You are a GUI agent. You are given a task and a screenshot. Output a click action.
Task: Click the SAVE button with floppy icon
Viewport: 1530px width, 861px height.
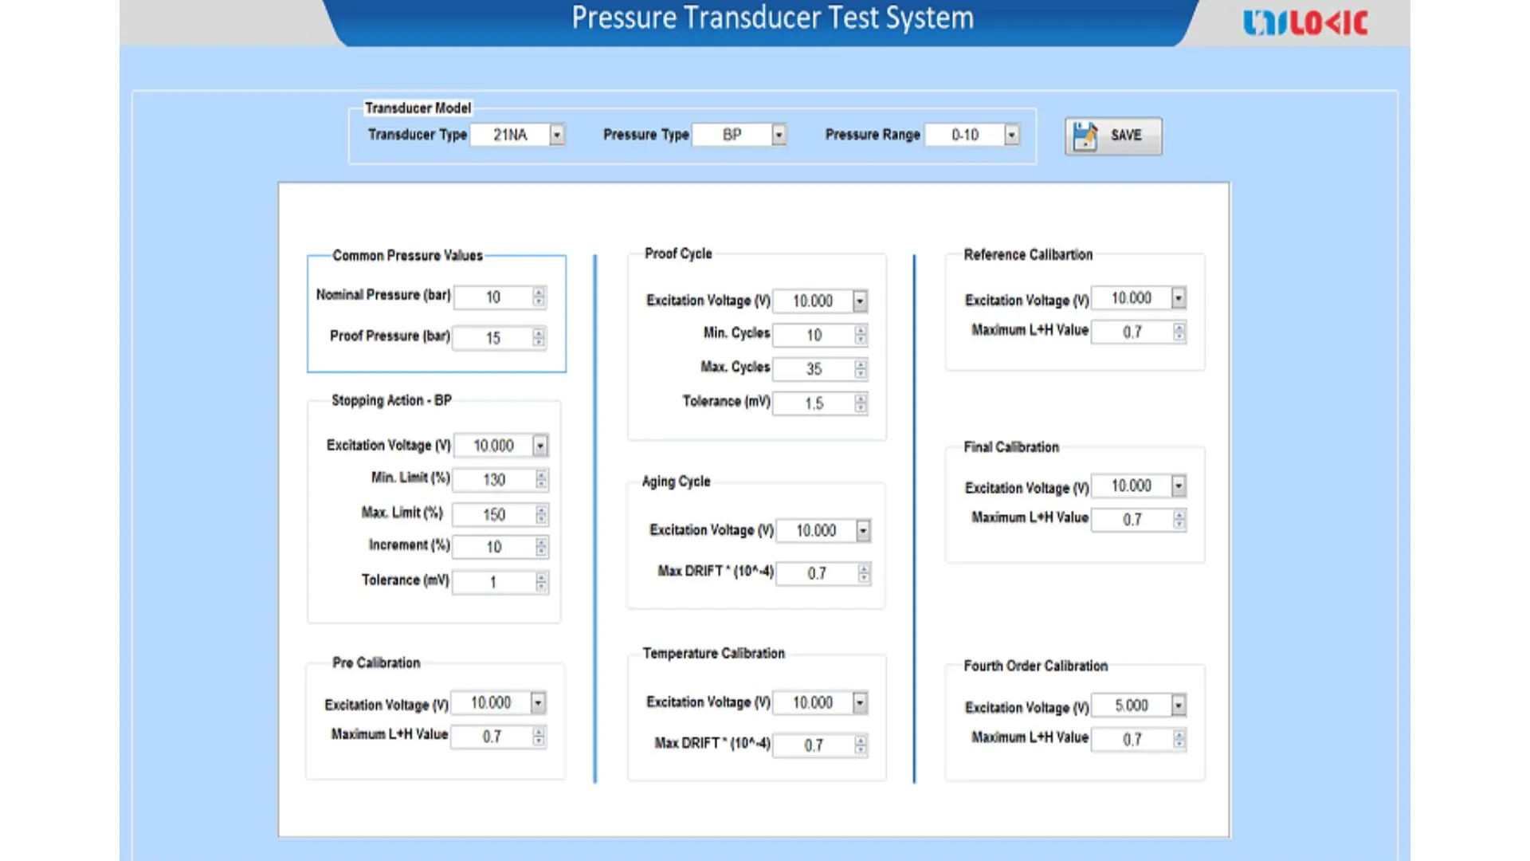coord(1113,136)
